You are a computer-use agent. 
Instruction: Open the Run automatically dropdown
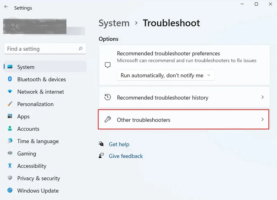pyautogui.click(x=166, y=75)
